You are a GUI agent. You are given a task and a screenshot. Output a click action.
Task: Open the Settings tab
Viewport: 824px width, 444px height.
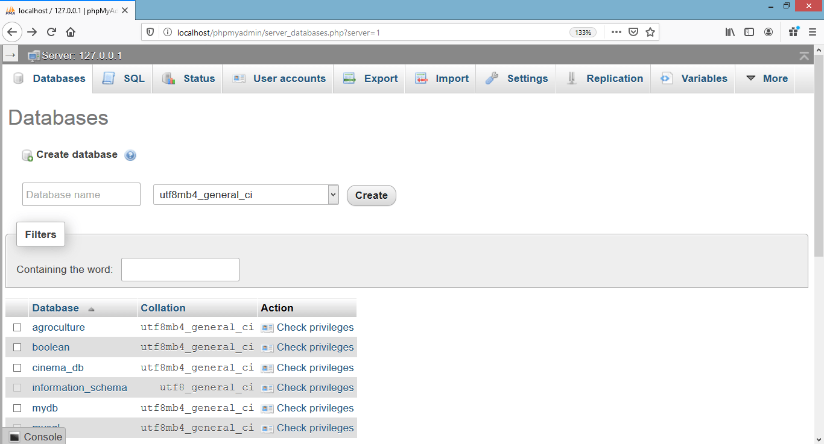point(516,78)
